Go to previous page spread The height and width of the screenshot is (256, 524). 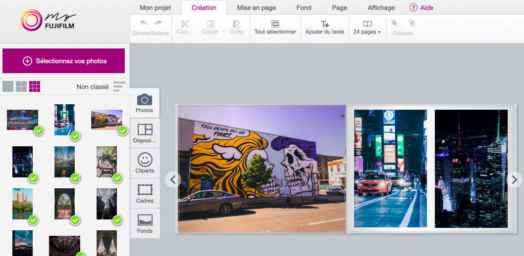pyautogui.click(x=173, y=180)
